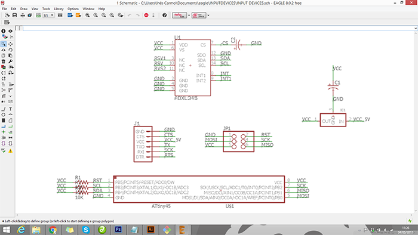Print the schematic with printer icon
The height and width of the screenshot is (235, 418).
coord(23,15)
